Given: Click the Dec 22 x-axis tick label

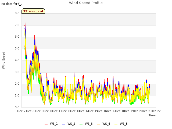Looking at the screenshot, I should pos(156,111).
